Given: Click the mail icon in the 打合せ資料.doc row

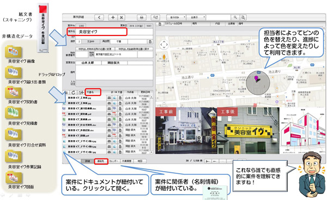Looking at the screenshot, I should pos(109,125).
